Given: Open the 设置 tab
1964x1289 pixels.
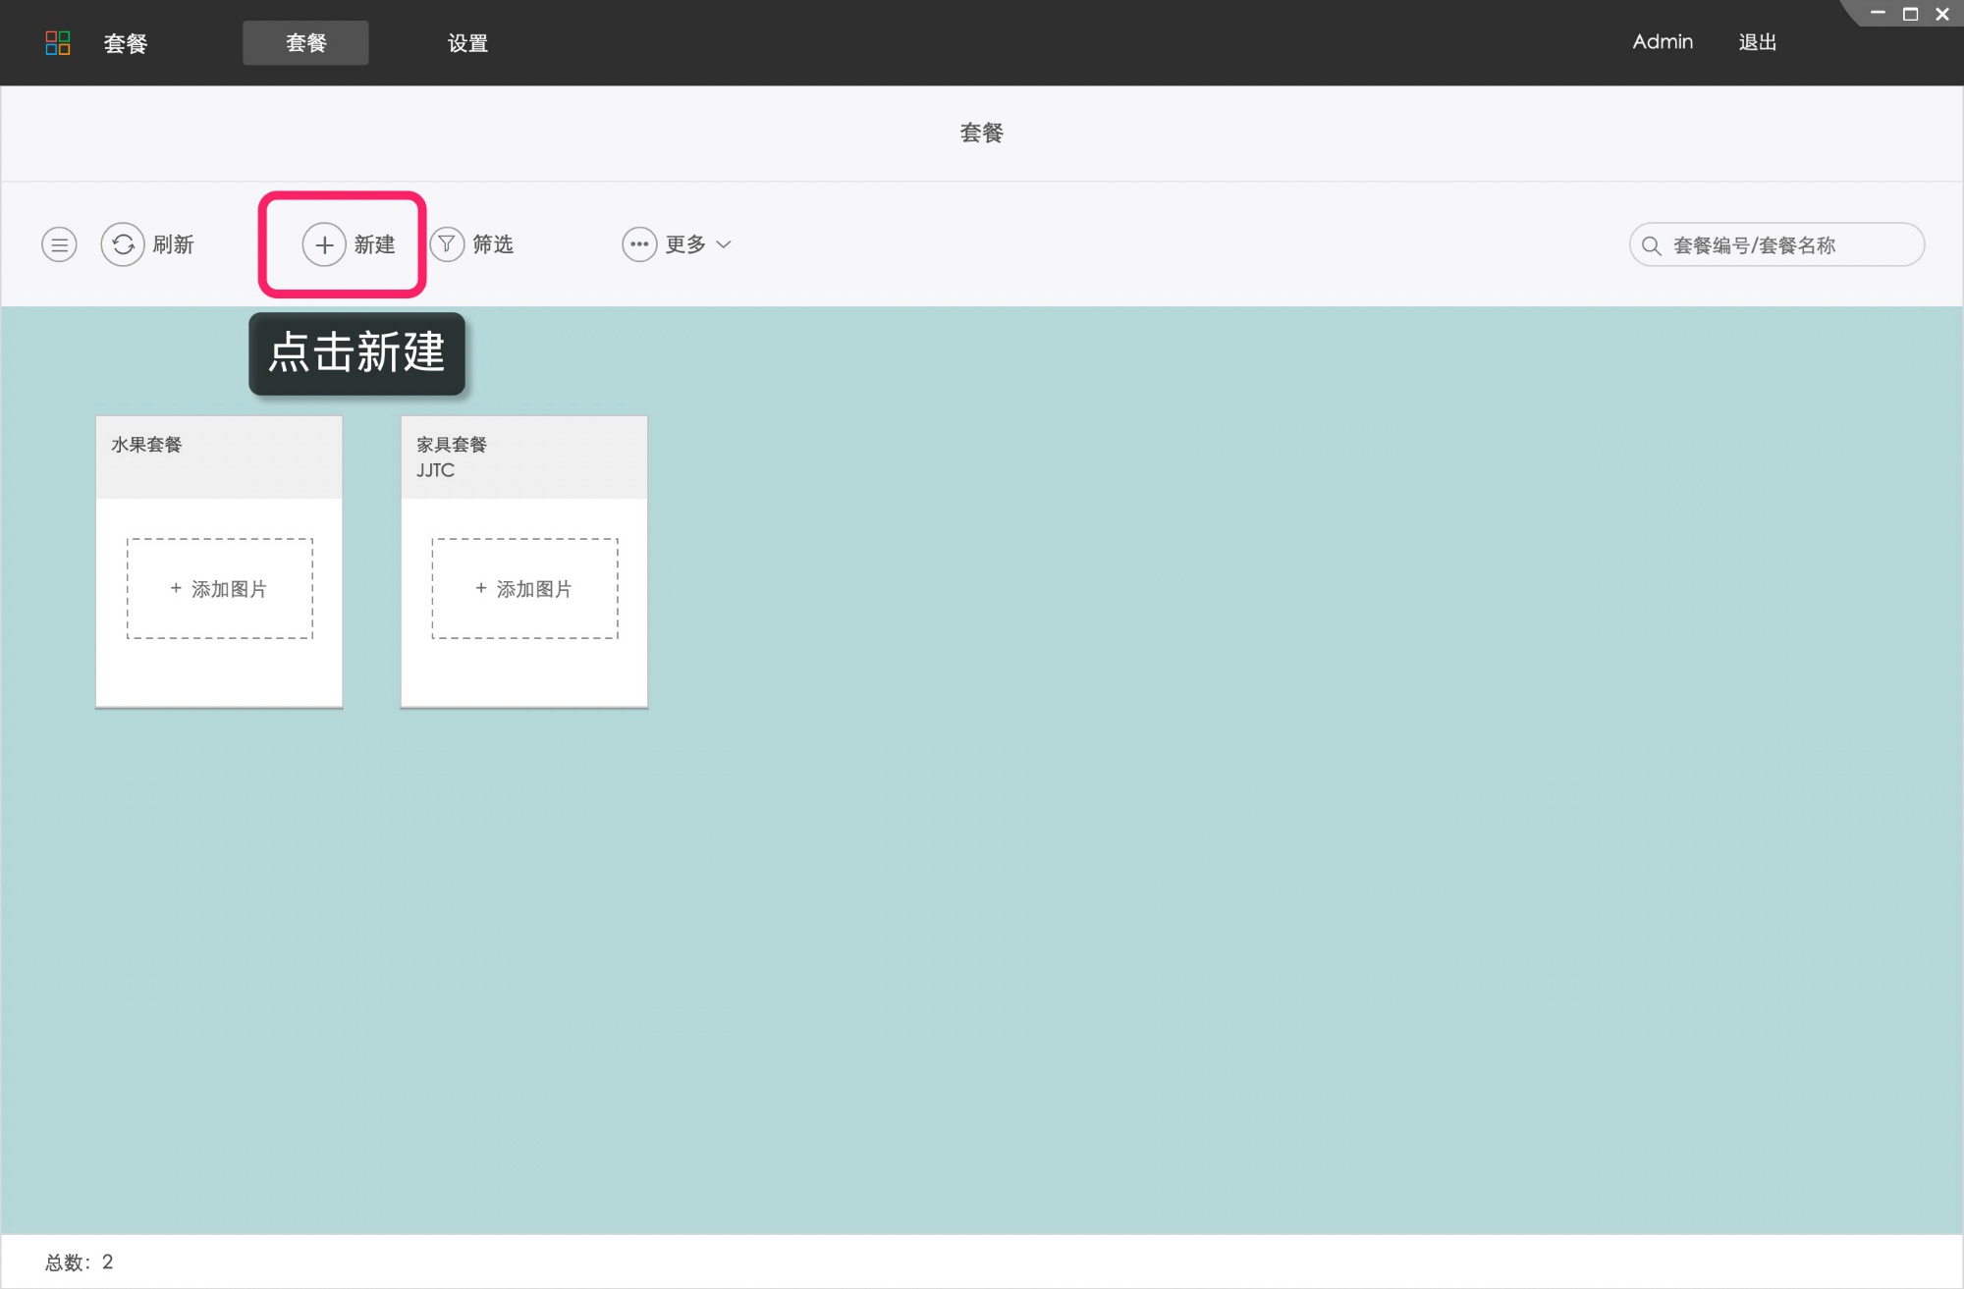Looking at the screenshot, I should pos(467,42).
